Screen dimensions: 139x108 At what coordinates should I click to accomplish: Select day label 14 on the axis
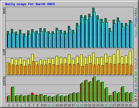click(x=61, y=105)
